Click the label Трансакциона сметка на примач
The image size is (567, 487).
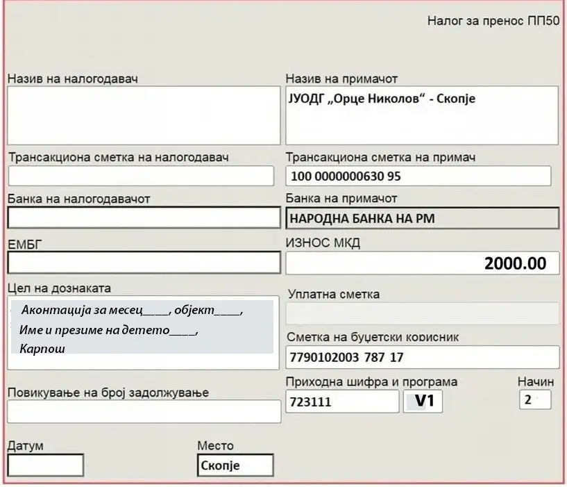tap(380, 157)
